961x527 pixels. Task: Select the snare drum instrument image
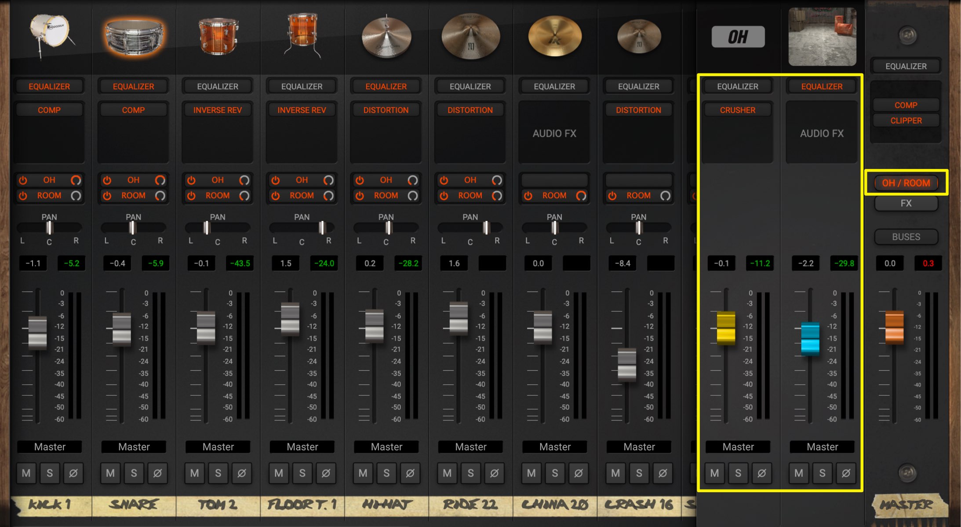tap(134, 37)
